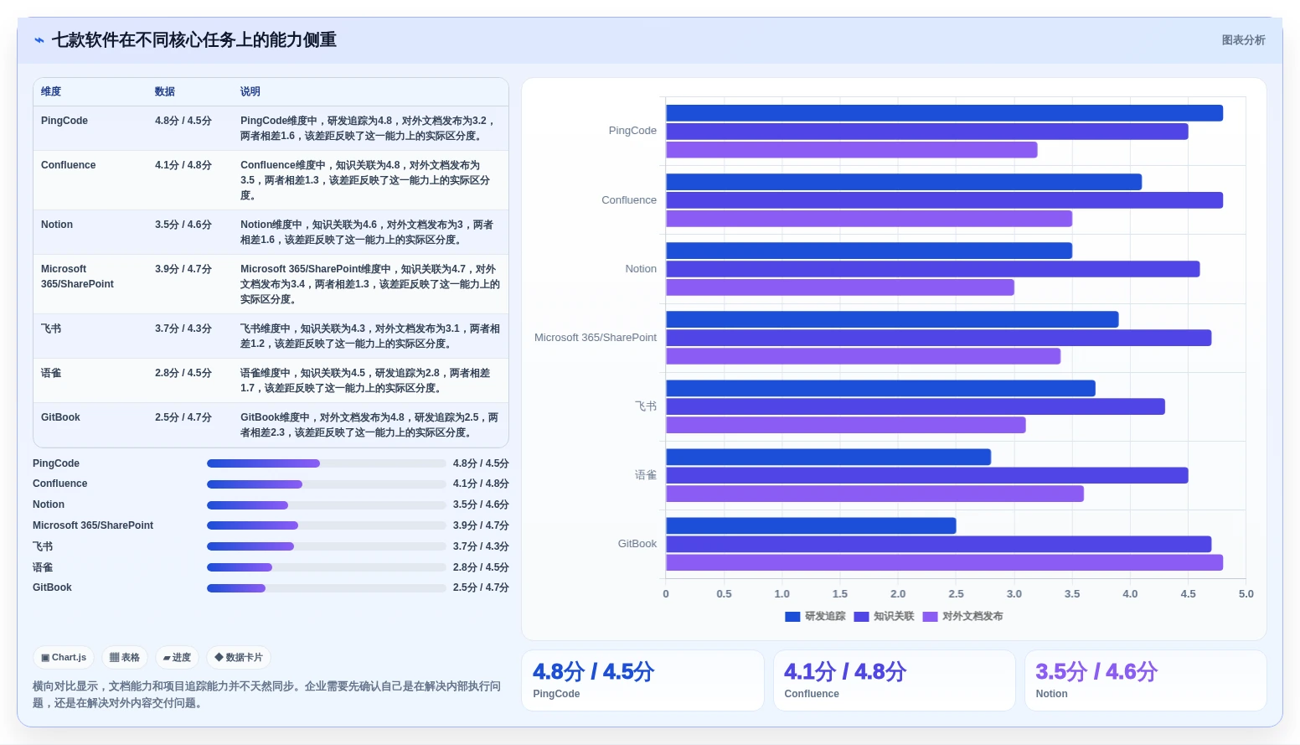Click the Notion progress bar
This screenshot has height=745, width=1300.
326,505
